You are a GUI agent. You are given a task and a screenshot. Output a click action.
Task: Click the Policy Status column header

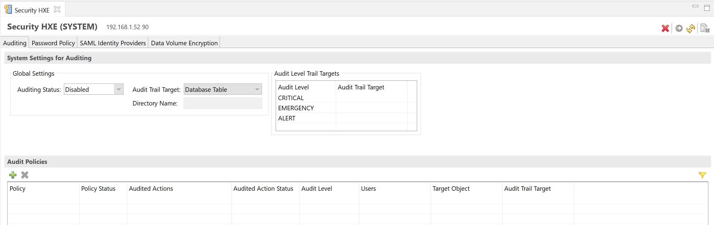coord(98,189)
